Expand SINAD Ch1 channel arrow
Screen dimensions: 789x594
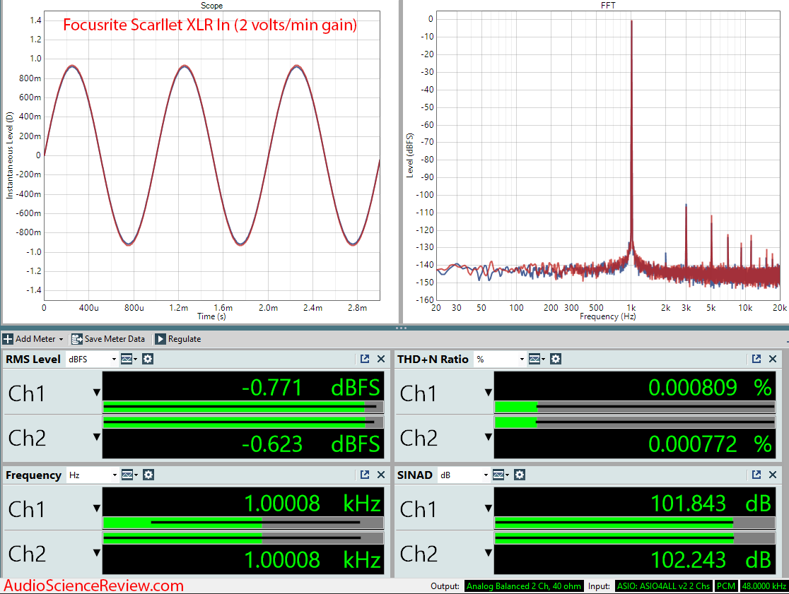(488, 509)
